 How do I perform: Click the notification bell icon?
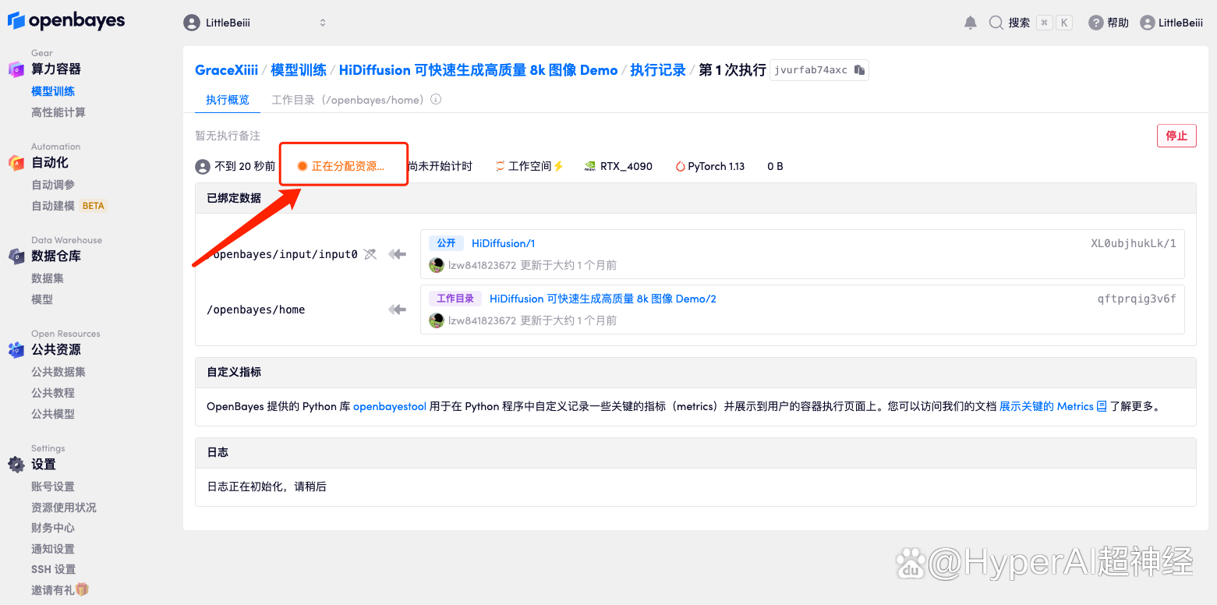tap(970, 23)
